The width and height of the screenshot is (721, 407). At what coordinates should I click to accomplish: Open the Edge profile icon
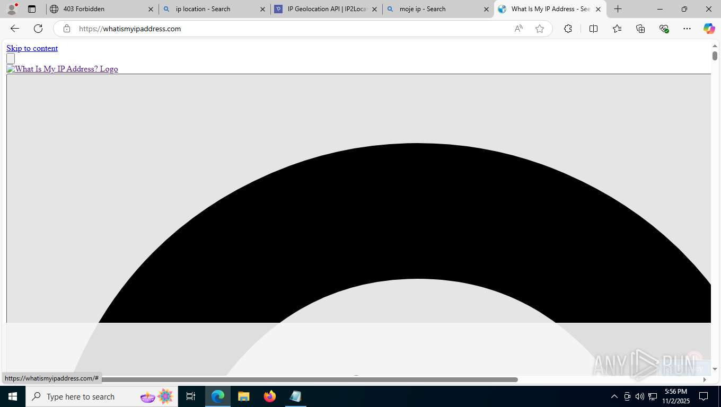coord(12,9)
